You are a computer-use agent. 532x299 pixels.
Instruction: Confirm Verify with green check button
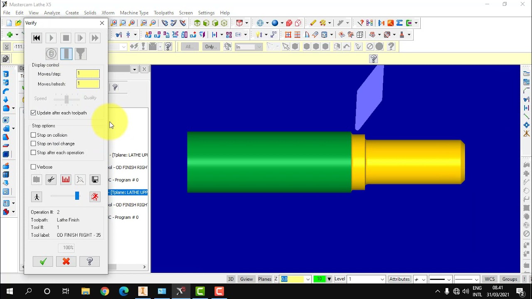tap(43, 261)
